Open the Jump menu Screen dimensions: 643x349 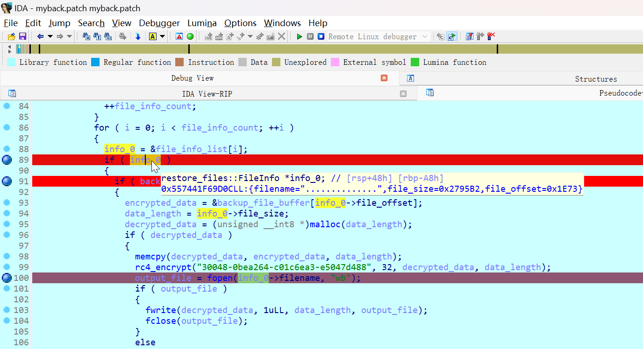click(59, 23)
